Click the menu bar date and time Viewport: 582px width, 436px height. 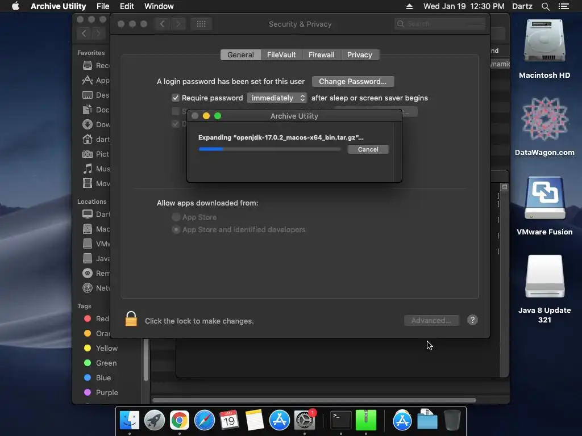pyautogui.click(x=464, y=6)
